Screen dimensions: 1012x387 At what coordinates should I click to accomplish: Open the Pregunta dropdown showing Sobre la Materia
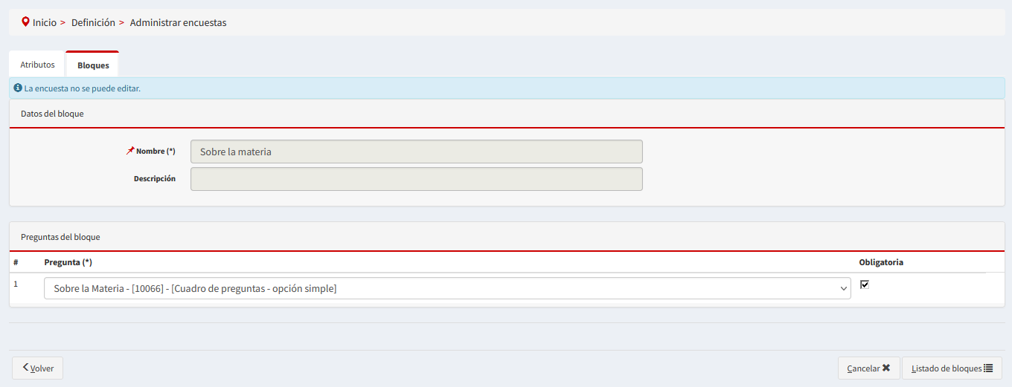click(x=447, y=288)
